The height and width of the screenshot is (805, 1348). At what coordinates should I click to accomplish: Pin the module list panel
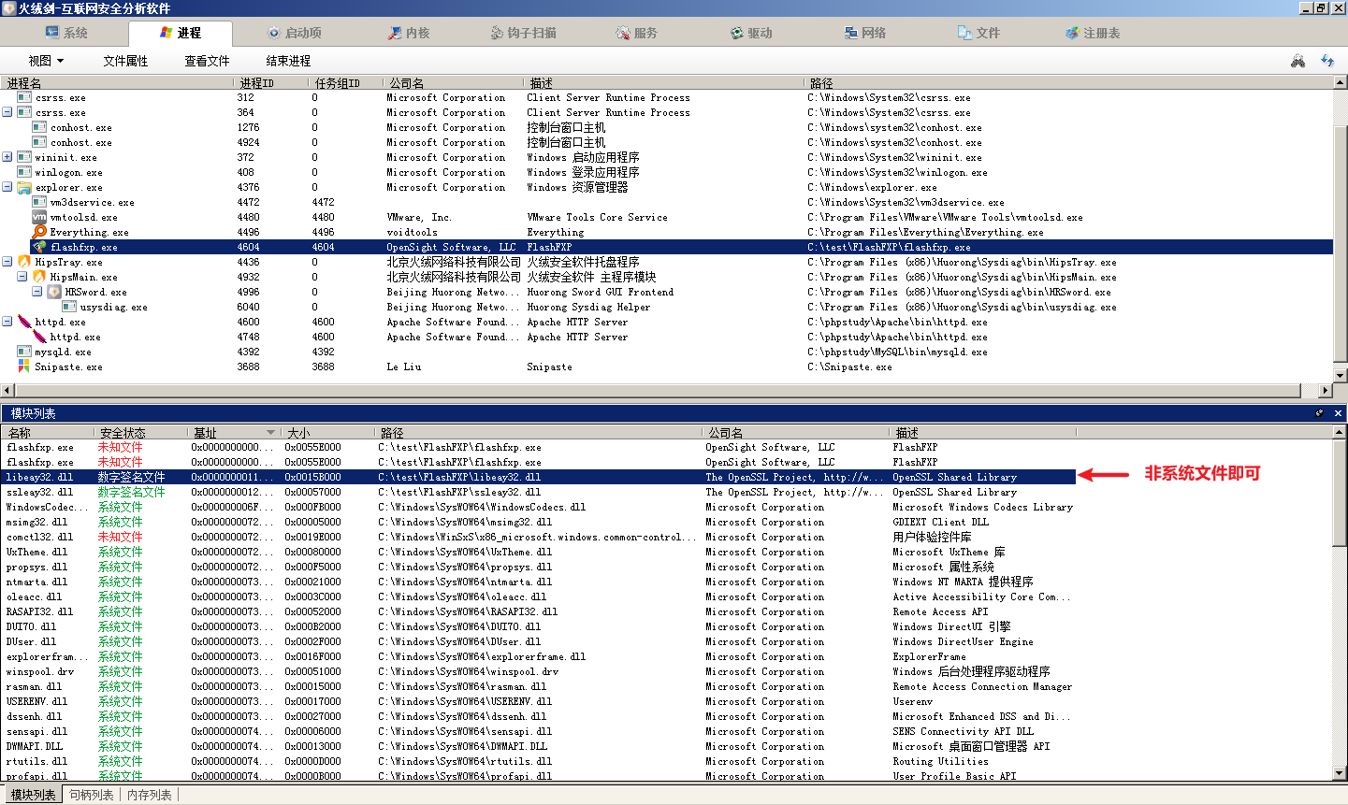1320,413
